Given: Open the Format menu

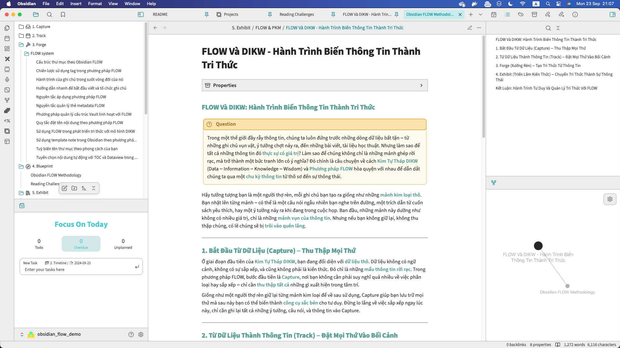Looking at the screenshot, I should (95, 4).
